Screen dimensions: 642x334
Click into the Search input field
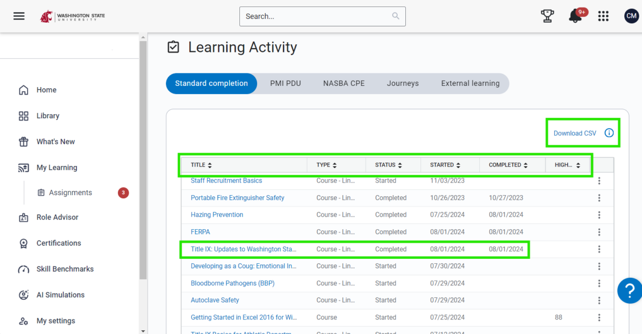coord(316,16)
